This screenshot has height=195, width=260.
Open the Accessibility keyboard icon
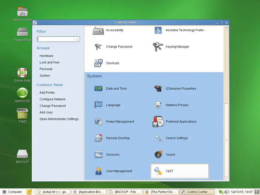tap(98, 30)
